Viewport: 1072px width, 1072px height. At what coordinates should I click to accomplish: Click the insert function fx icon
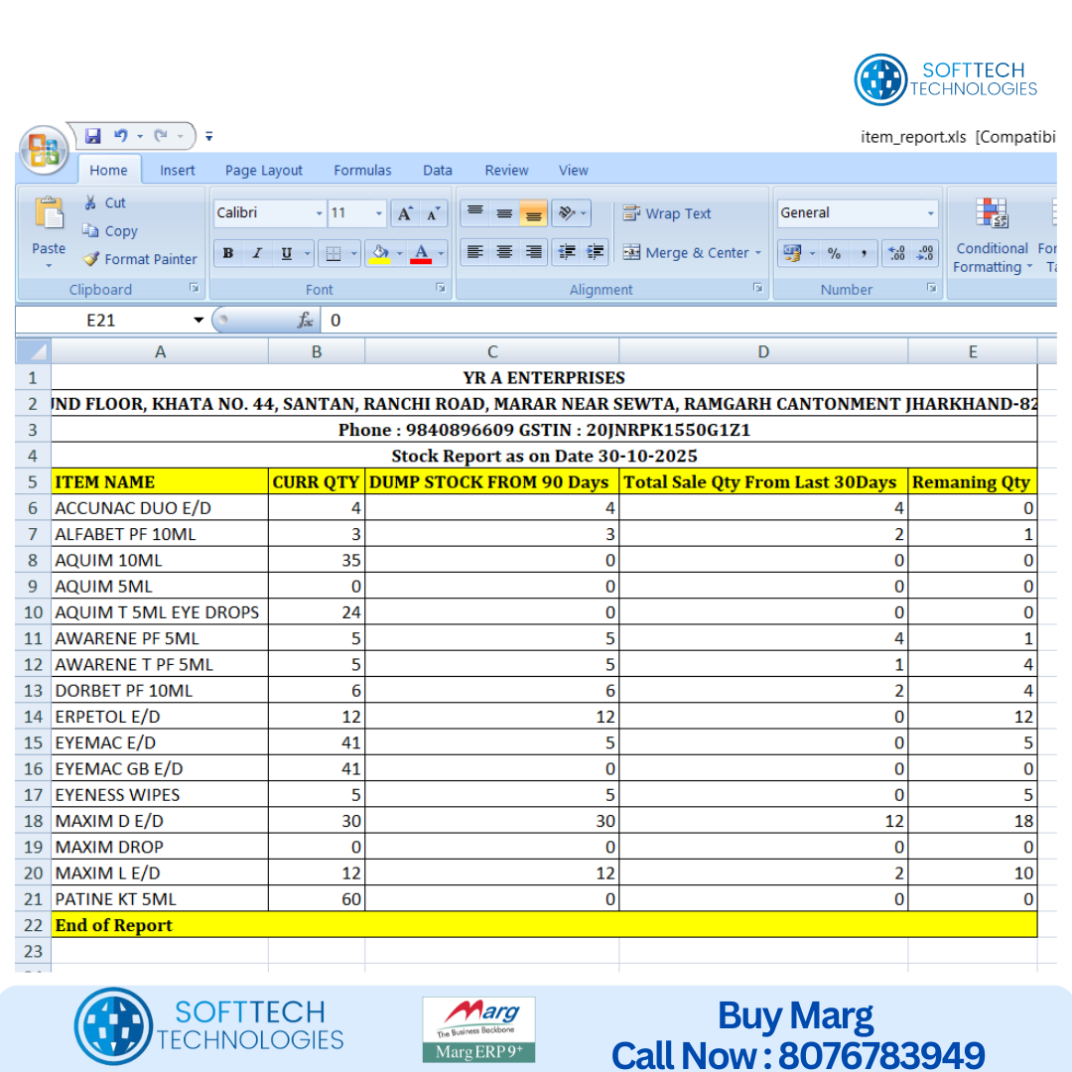pos(306,320)
